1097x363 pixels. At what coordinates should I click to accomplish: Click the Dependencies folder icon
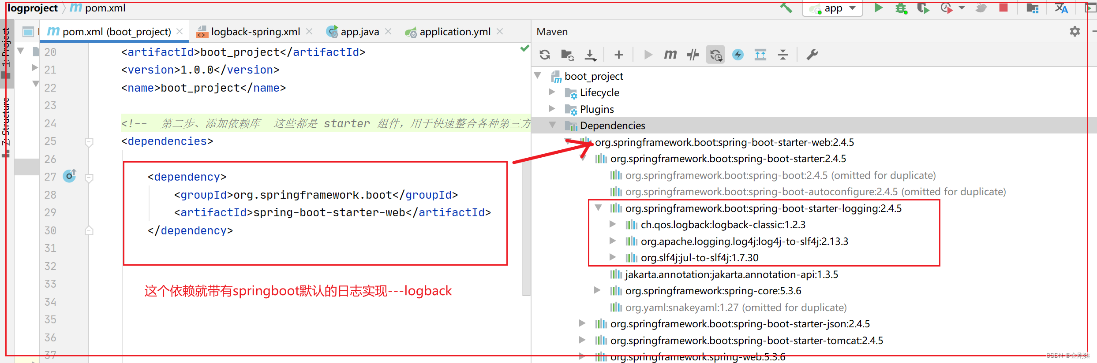(x=571, y=126)
